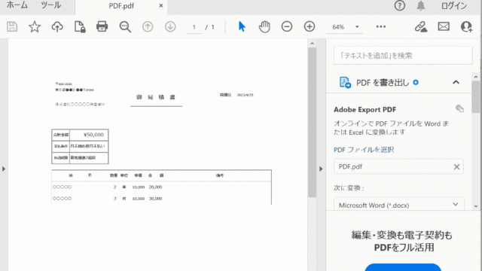Click the document vertical scrollbar thumb

[312, 122]
